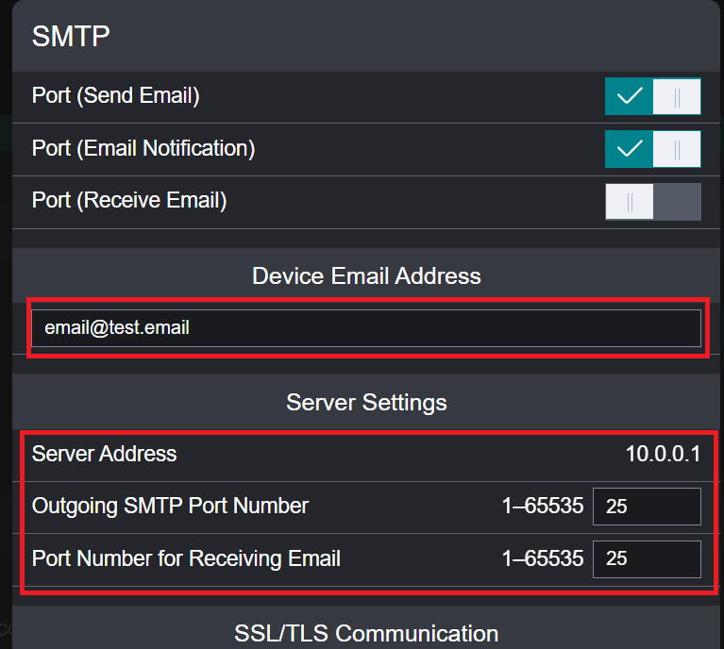
Task: Click the Outgoing SMTP Port Number label
Action: click(x=170, y=506)
